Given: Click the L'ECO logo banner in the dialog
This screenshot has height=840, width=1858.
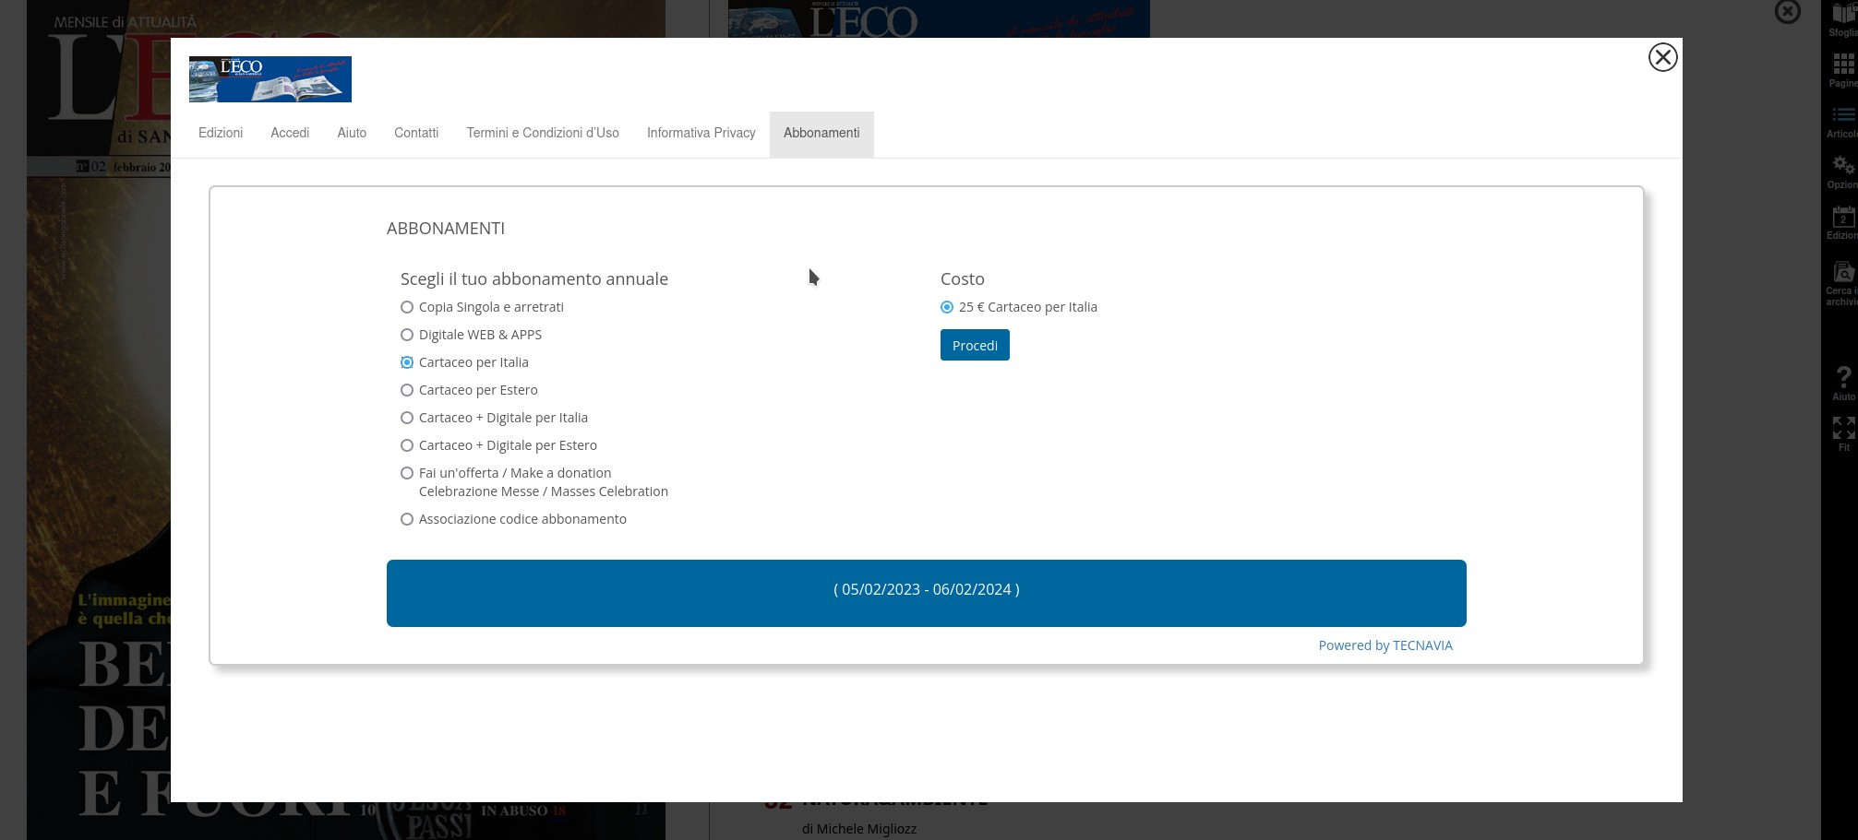Looking at the screenshot, I should (x=270, y=79).
